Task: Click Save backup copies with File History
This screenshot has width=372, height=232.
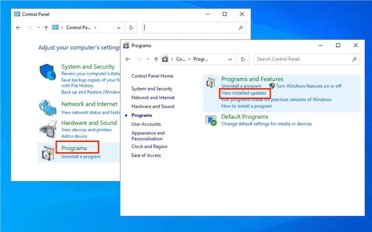Action: tap(90, 83)
